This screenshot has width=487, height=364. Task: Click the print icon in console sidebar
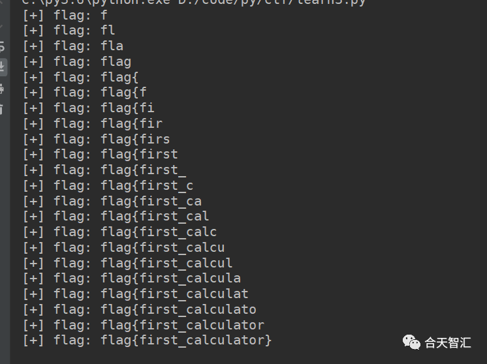tap(2, 88)
